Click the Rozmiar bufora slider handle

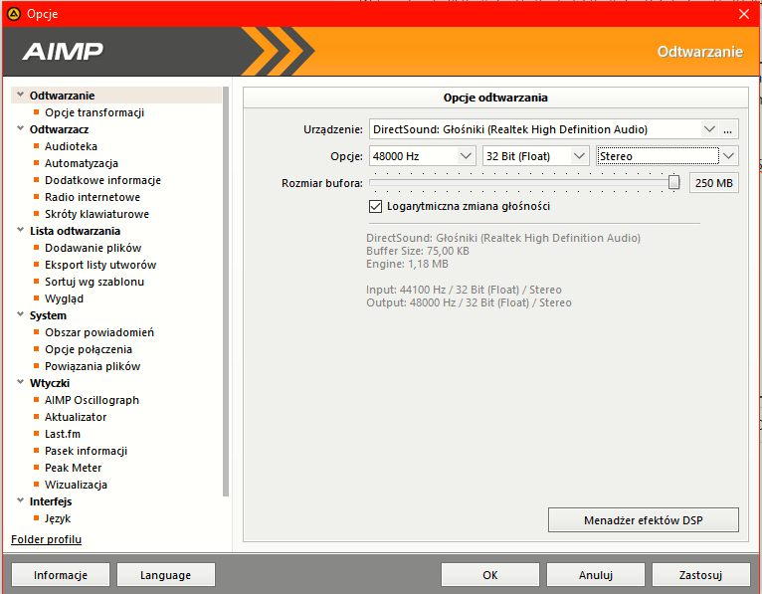point(673,182)
